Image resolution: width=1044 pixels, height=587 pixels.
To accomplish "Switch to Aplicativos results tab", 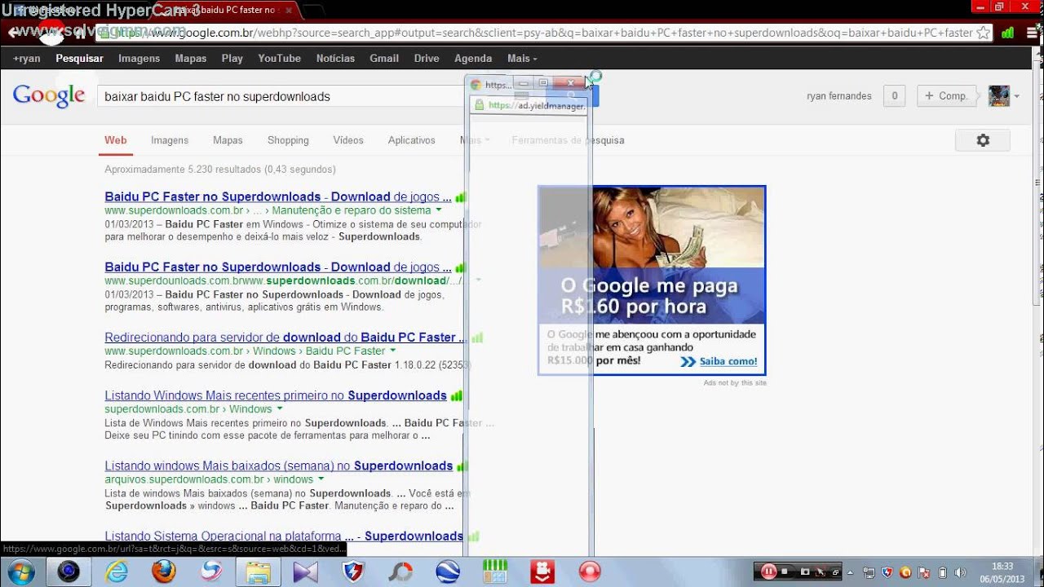I will coord(411,140).
